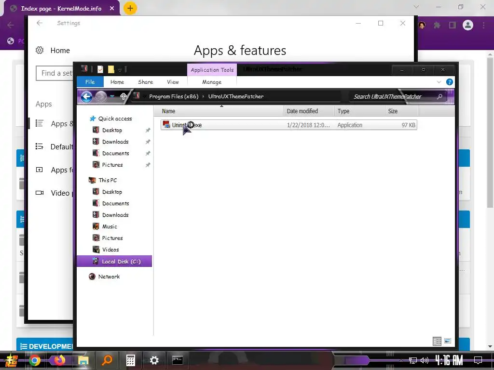Click the search magnifier icon in Explorer
Image resolution: width=494 pixels, height=370 pixels.
[440, 96]
